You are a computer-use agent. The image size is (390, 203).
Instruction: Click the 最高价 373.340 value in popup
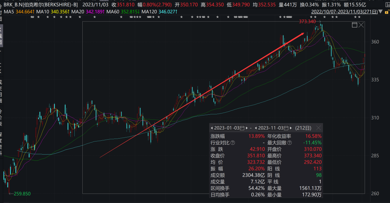[313, 156]
